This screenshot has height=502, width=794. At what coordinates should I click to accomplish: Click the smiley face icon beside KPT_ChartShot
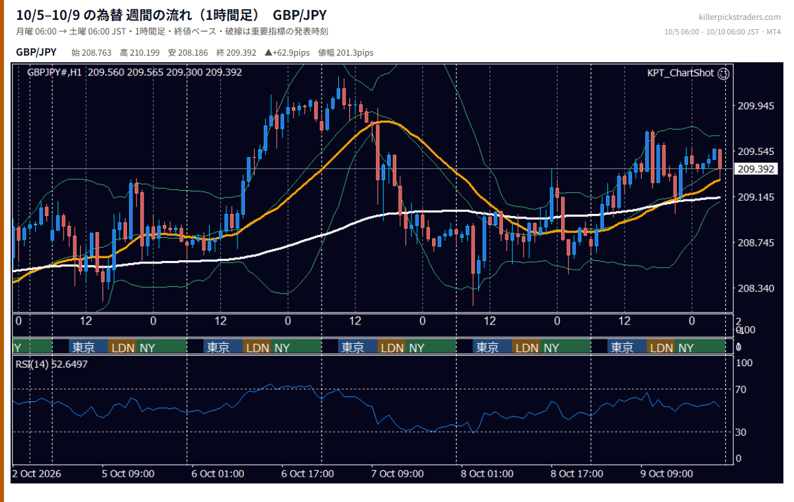[x=723, y=74]
